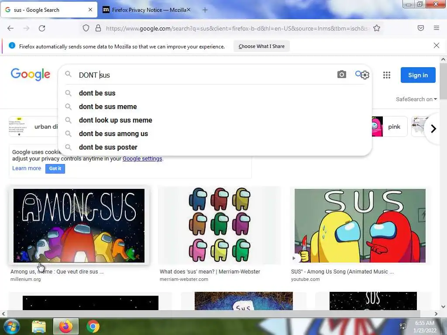The width and height of the screenshot is (447, 335).
Task: Switch to sus - Google Search tab
Action: point(49,10)
